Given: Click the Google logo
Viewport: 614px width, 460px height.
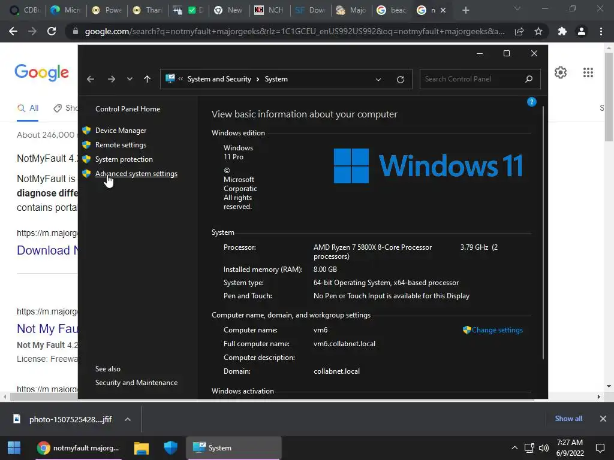Looking at the screenshot, I should click(x=41, y=72).
